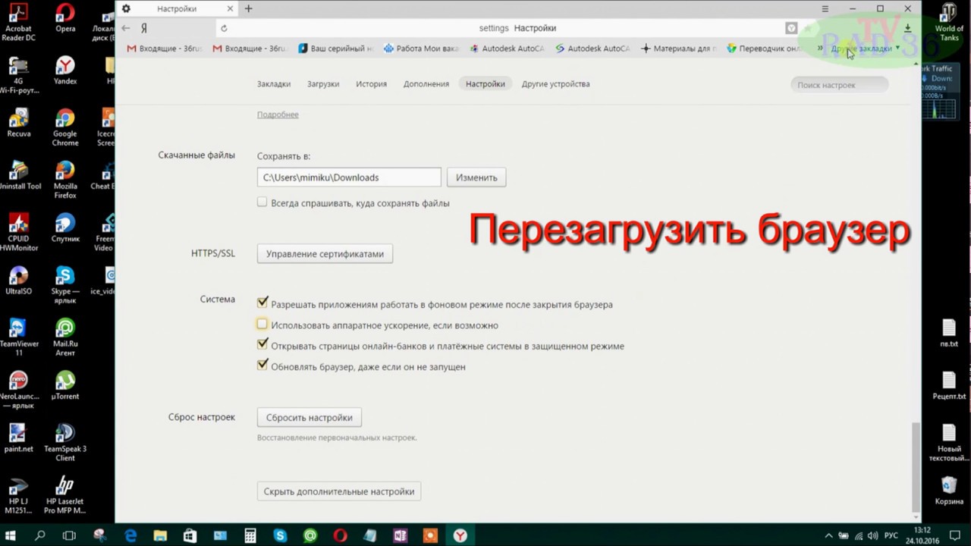
Task: Open 'Работа Мои вака' bookmark
Action: click(x=421, y=49)
